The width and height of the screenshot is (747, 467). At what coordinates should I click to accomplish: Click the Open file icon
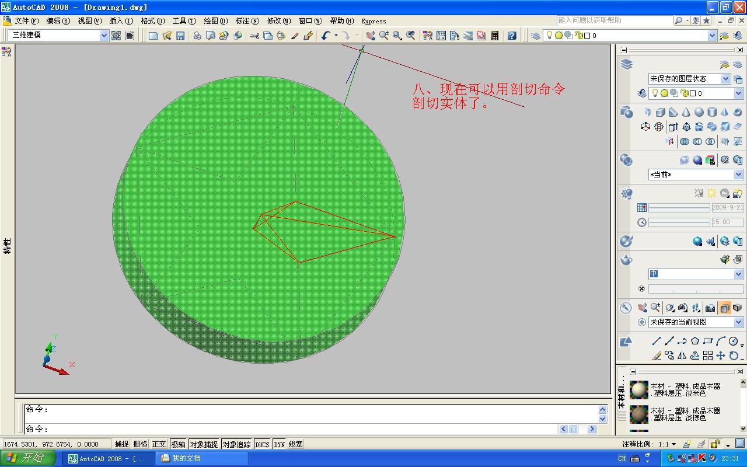[167, 36]
